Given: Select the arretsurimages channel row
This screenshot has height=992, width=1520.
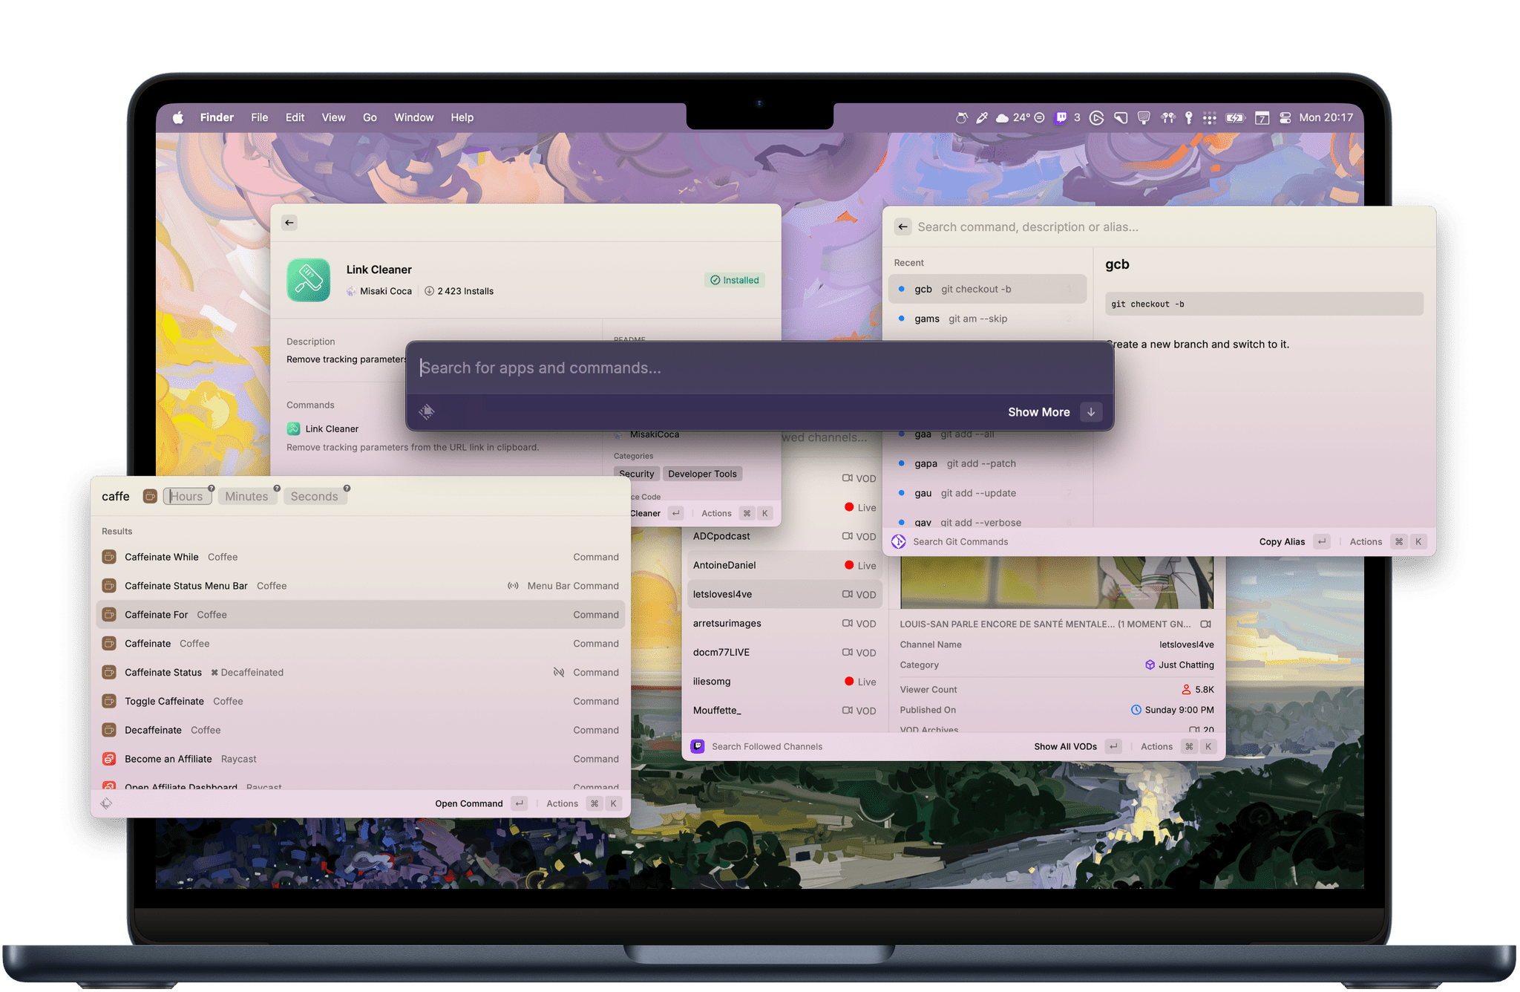Looking at the screenshot, I should (784, 623).
